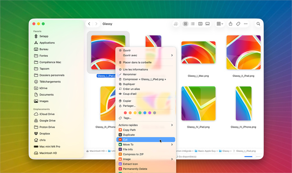Select Dossiers personnels in sidebar
Screen dimensions: 292x173
point(52,75)
